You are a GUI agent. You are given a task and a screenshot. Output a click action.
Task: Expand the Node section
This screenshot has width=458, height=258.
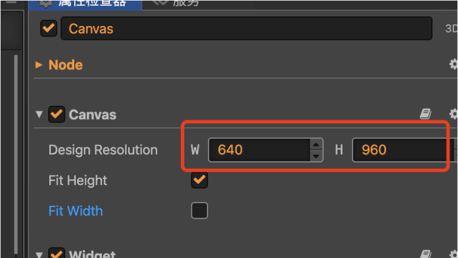(x=39, y=64)
